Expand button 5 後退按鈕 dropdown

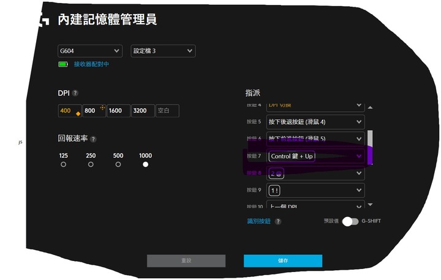point(315,122)
